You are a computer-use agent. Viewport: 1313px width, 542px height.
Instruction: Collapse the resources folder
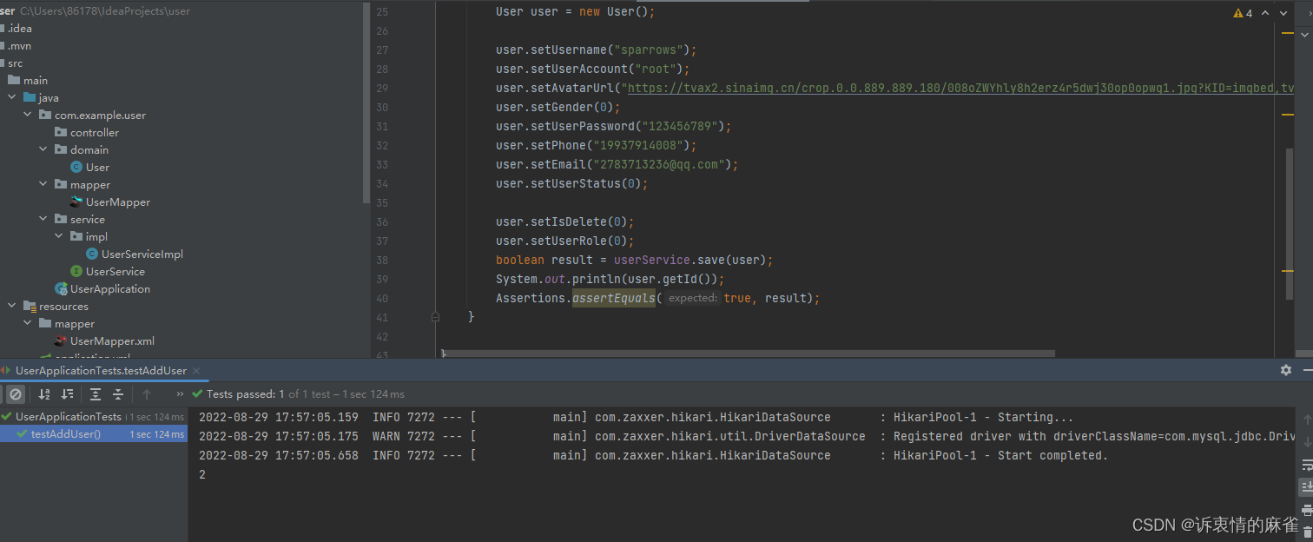tap(10, 306)
